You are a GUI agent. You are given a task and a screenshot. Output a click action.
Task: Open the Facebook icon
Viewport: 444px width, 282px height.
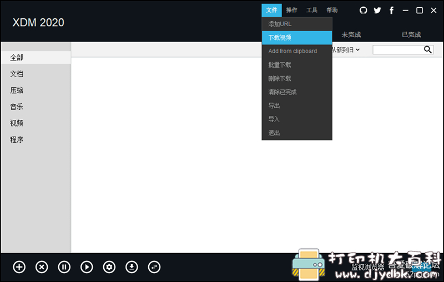[391, 11]
